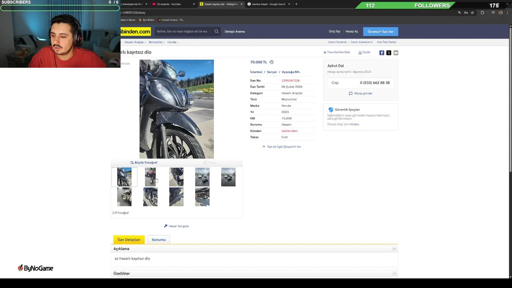Open Ben Bildim bookmark

click(x=146, y=20)
